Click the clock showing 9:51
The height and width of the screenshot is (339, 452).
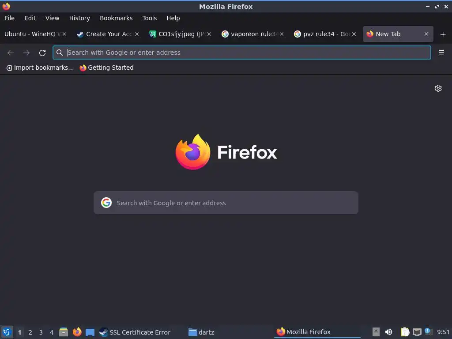(x=443, y=332)
